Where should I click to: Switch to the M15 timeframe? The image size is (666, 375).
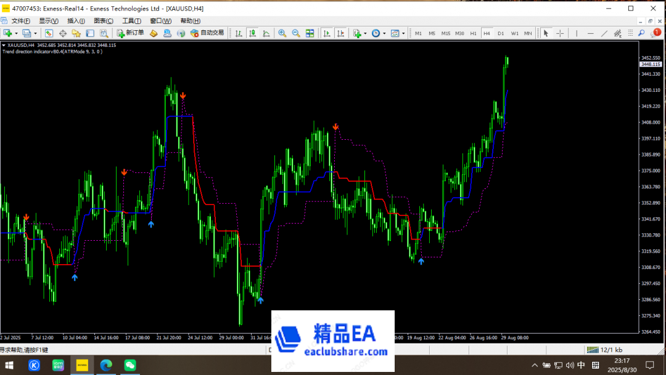(446, 33)
